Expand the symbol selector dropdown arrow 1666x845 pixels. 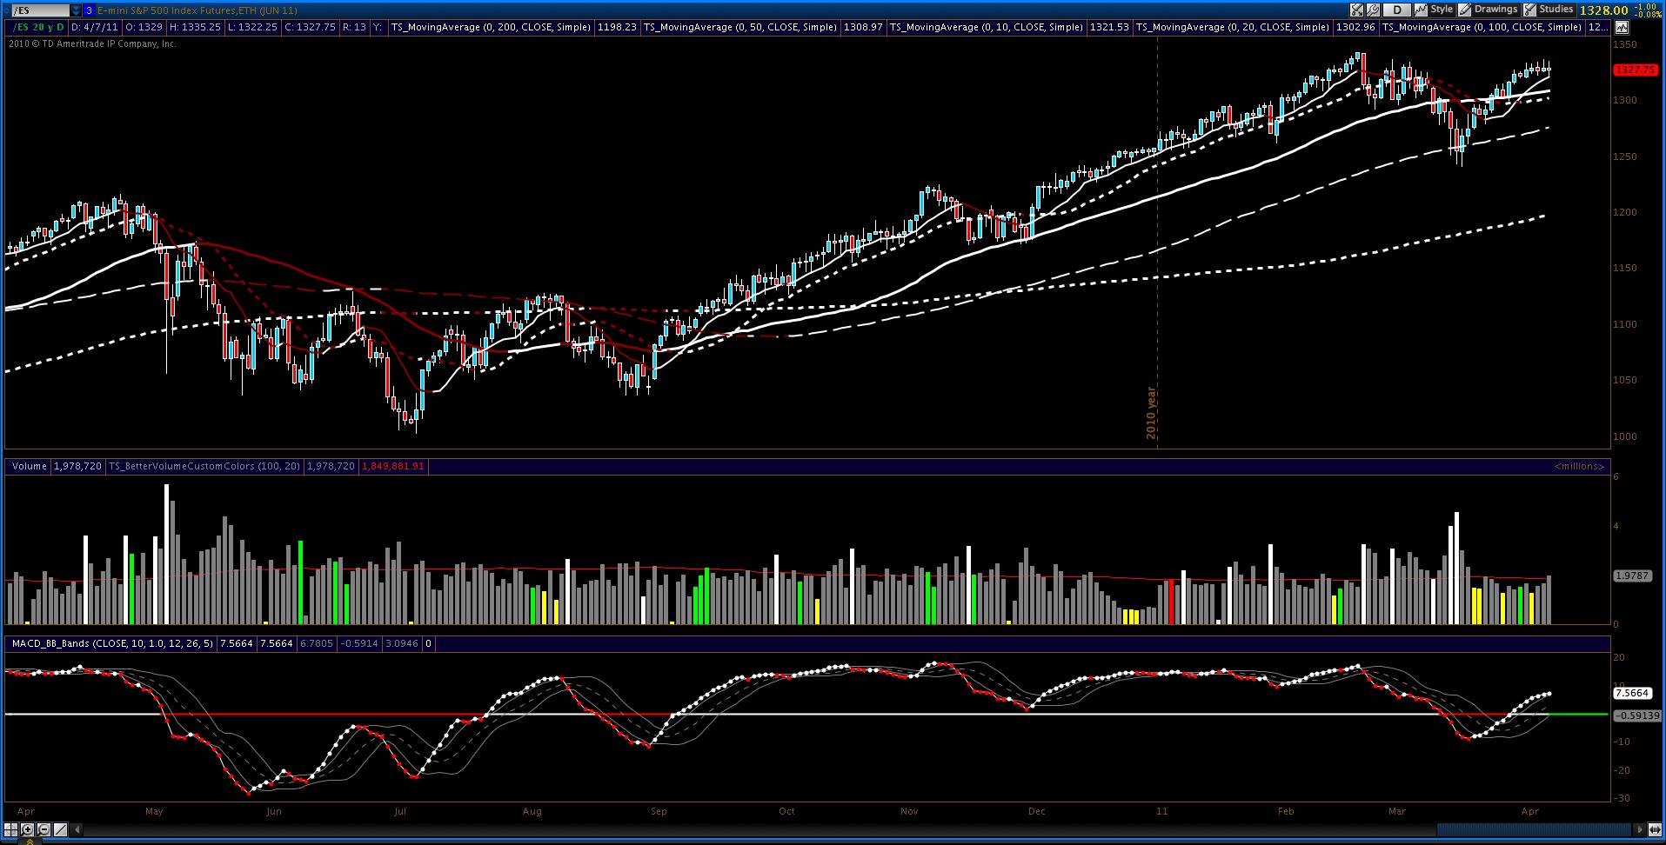tap(76, 10)
